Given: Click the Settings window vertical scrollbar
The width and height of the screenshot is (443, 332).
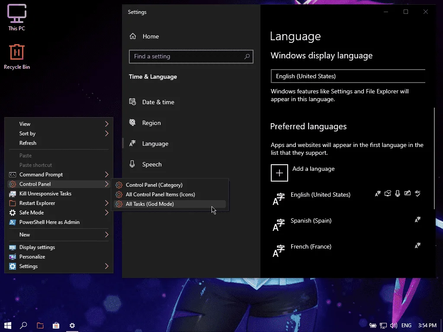Looking at the screenshot, I should coord(434,158).
